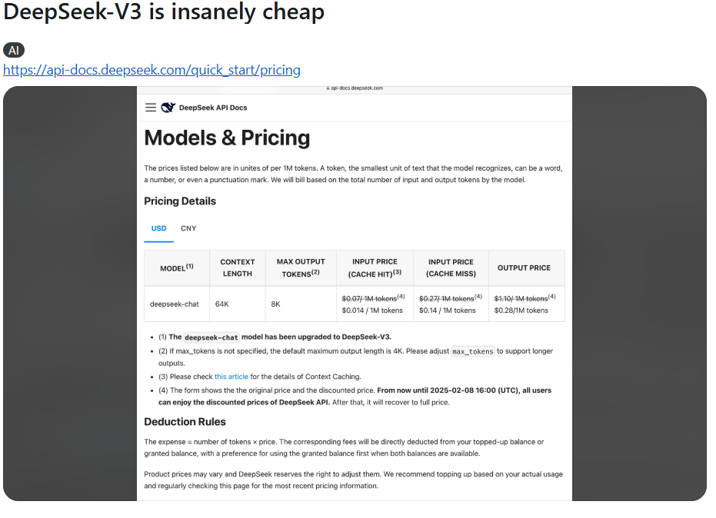Click the post title DeepSeek-V3 is insanely cheap

tap(164, 12)
